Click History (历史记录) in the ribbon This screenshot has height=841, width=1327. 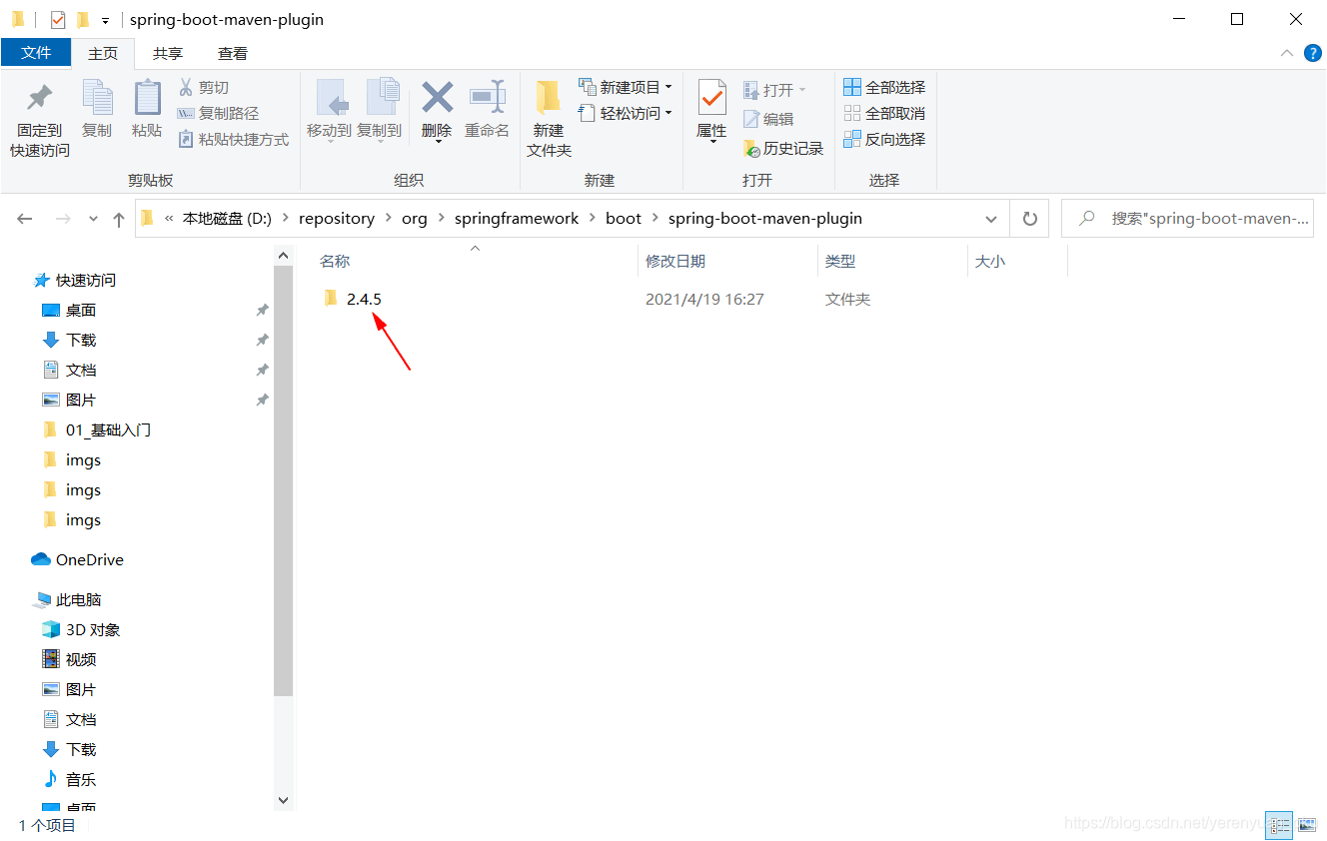783,148
